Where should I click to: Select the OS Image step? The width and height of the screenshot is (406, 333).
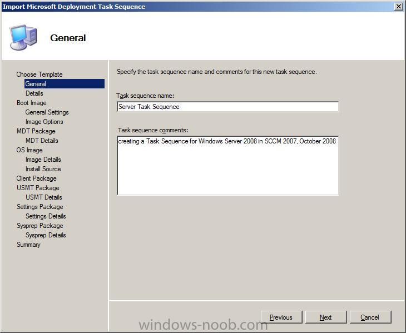click(x=29, y=150)
